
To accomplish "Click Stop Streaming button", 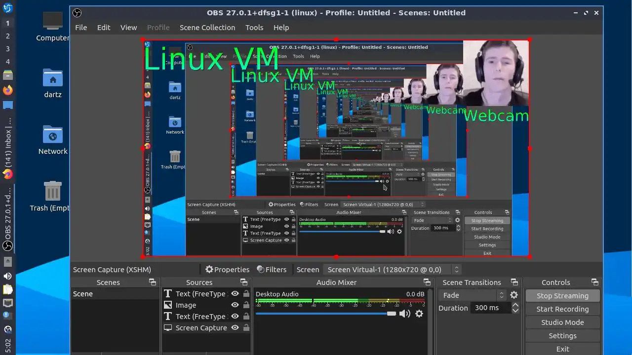I will [562, 295].
